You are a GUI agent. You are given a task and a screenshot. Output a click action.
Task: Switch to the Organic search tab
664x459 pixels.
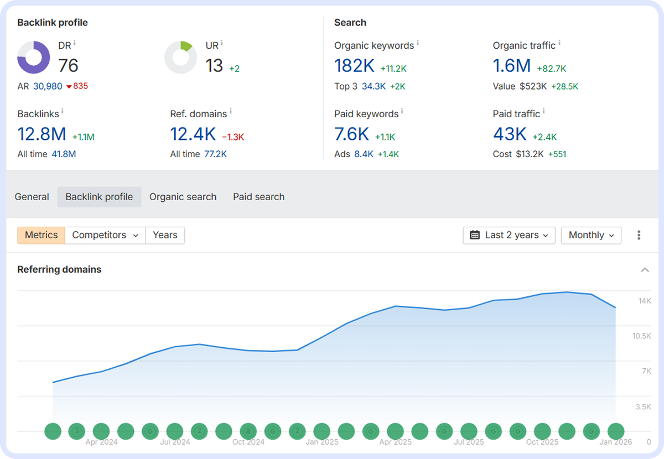pos(183,197)
